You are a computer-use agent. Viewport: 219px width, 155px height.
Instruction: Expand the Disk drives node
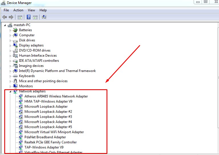(x=10, y=41)
